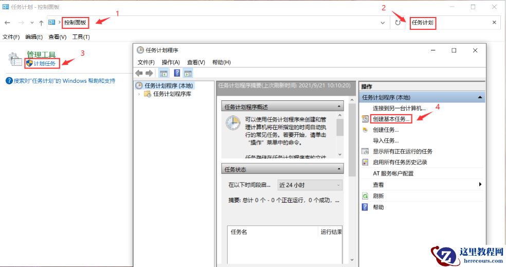Click center pane scroll down arrow
Image resolution: width=506 pixels, height=267 pixels.
point(352,260)
